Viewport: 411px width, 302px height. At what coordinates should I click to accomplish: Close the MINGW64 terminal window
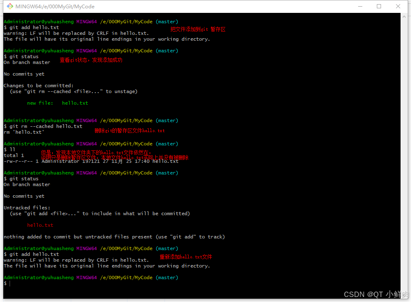tap(398, 6)
